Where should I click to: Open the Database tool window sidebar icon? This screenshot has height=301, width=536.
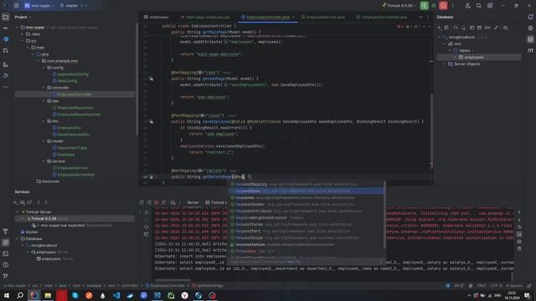click(530, 39)
